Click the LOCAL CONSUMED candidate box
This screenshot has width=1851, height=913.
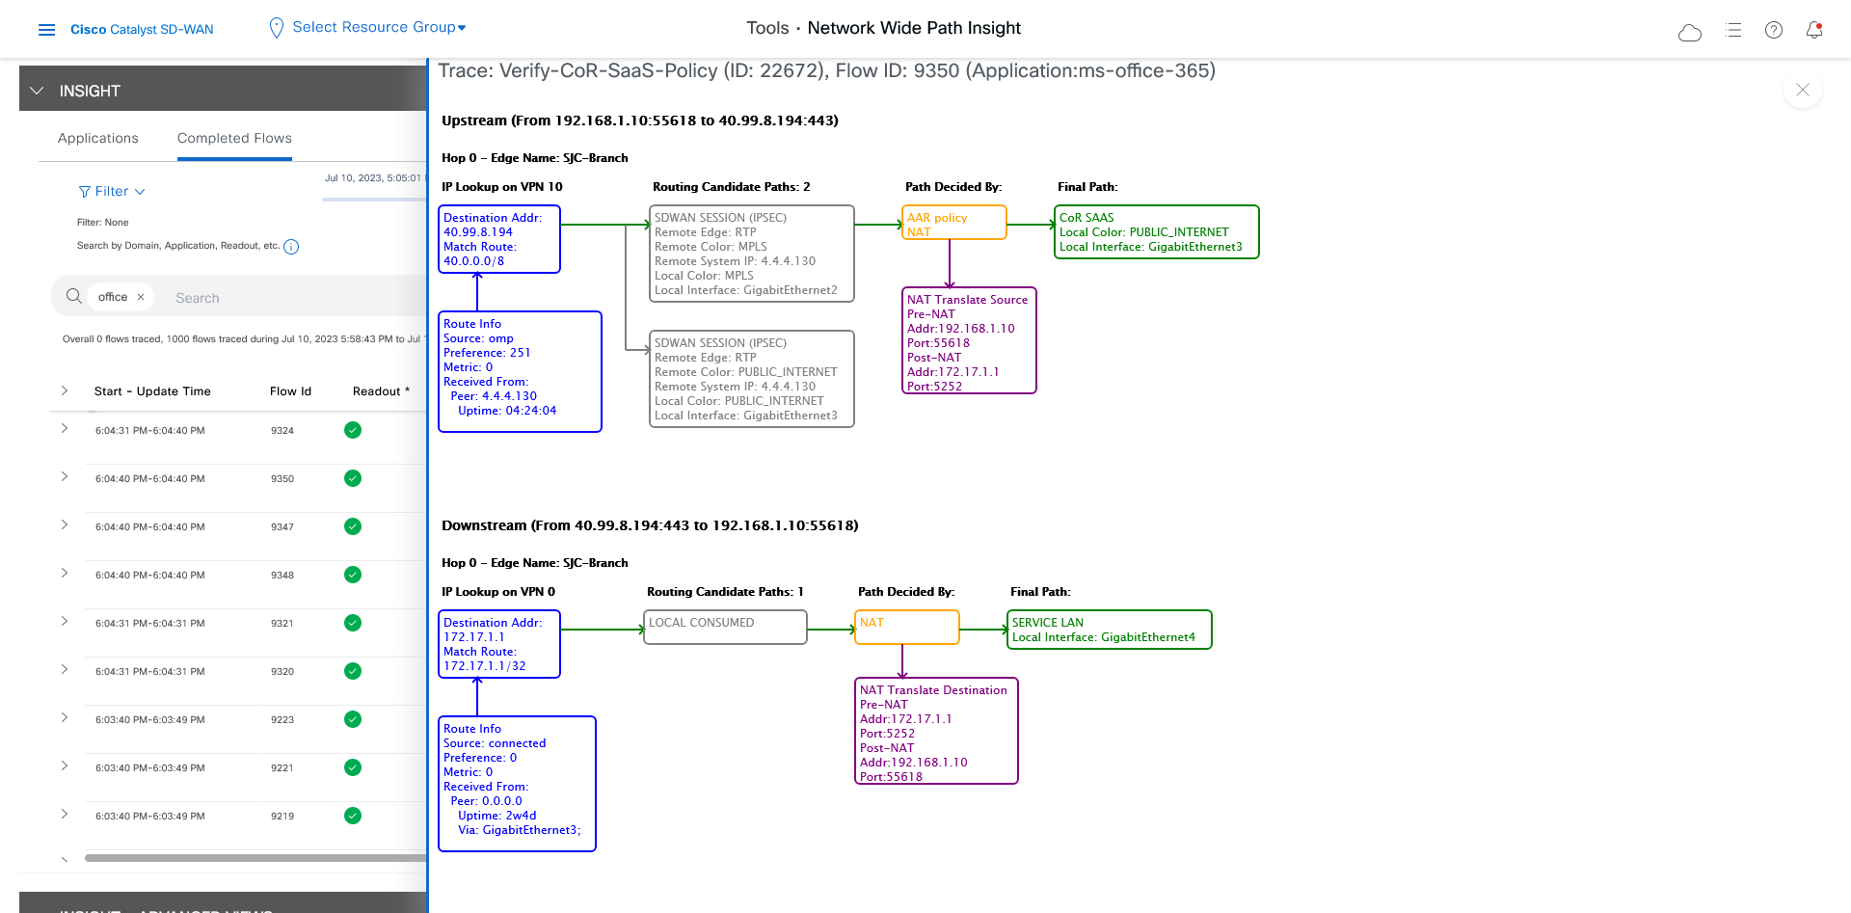pos(725,628)
